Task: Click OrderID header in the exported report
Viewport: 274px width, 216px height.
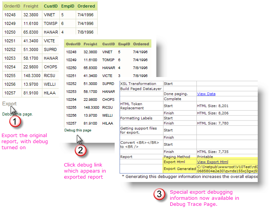Action: (x=73, y=44)
